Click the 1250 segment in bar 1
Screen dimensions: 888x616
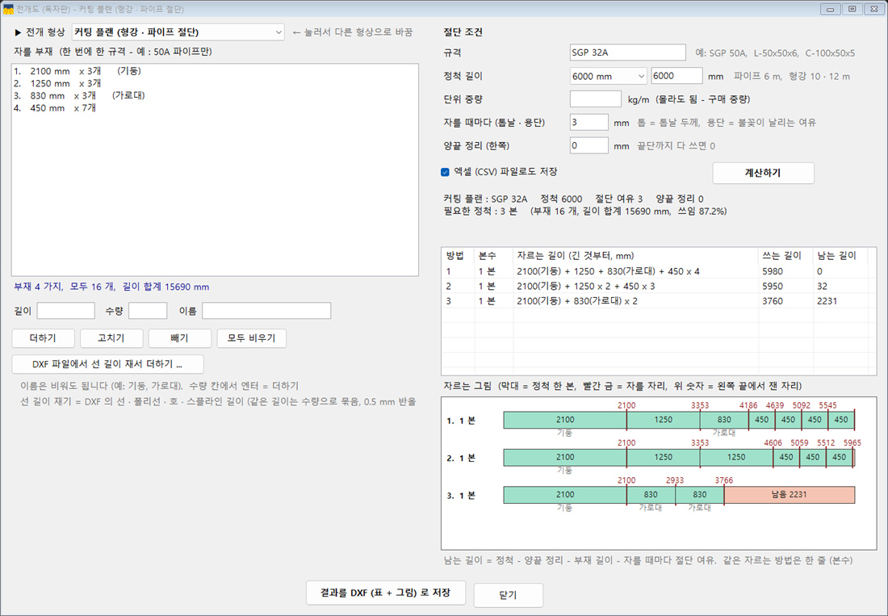point(663,420)
